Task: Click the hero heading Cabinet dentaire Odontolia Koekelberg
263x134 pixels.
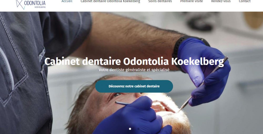Action: click(x=134, y=61)
